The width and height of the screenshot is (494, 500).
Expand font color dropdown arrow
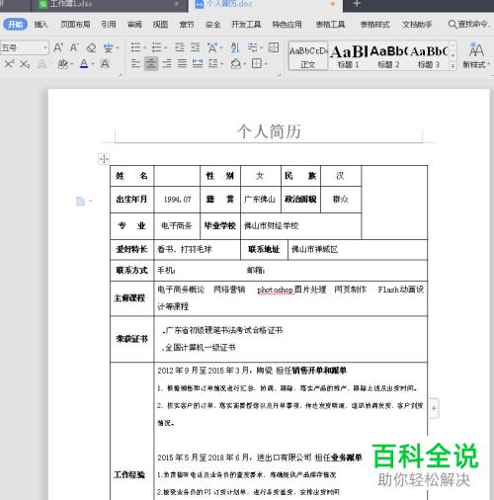pos(93,64)
